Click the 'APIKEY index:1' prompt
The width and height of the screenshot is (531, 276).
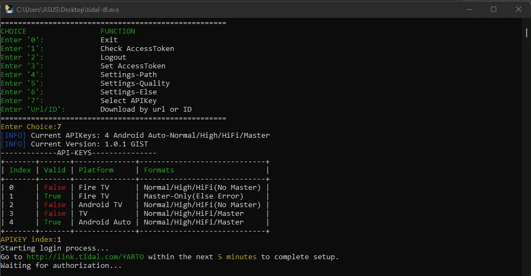tap(31, 240)
